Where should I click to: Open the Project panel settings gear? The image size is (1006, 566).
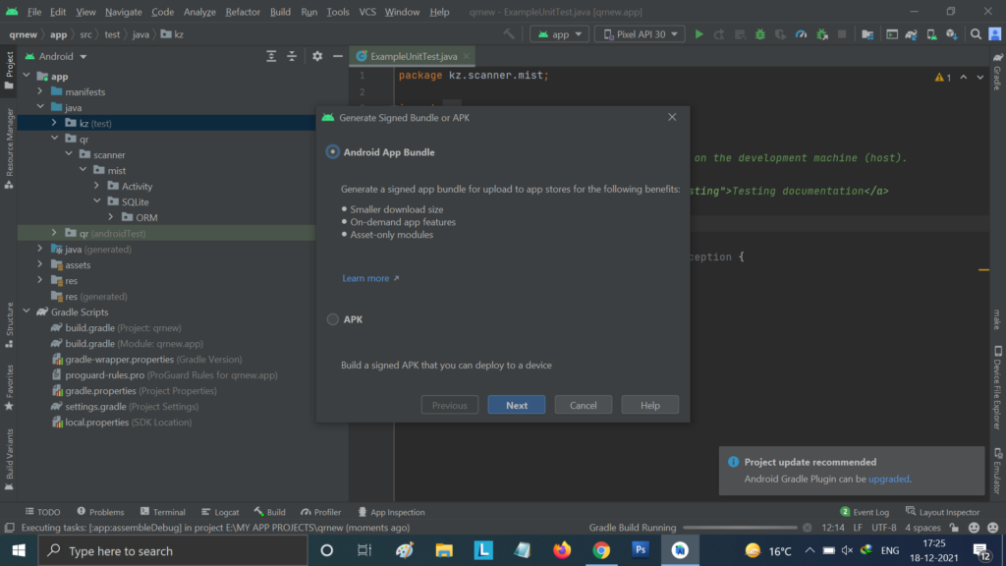pos(317,56)
